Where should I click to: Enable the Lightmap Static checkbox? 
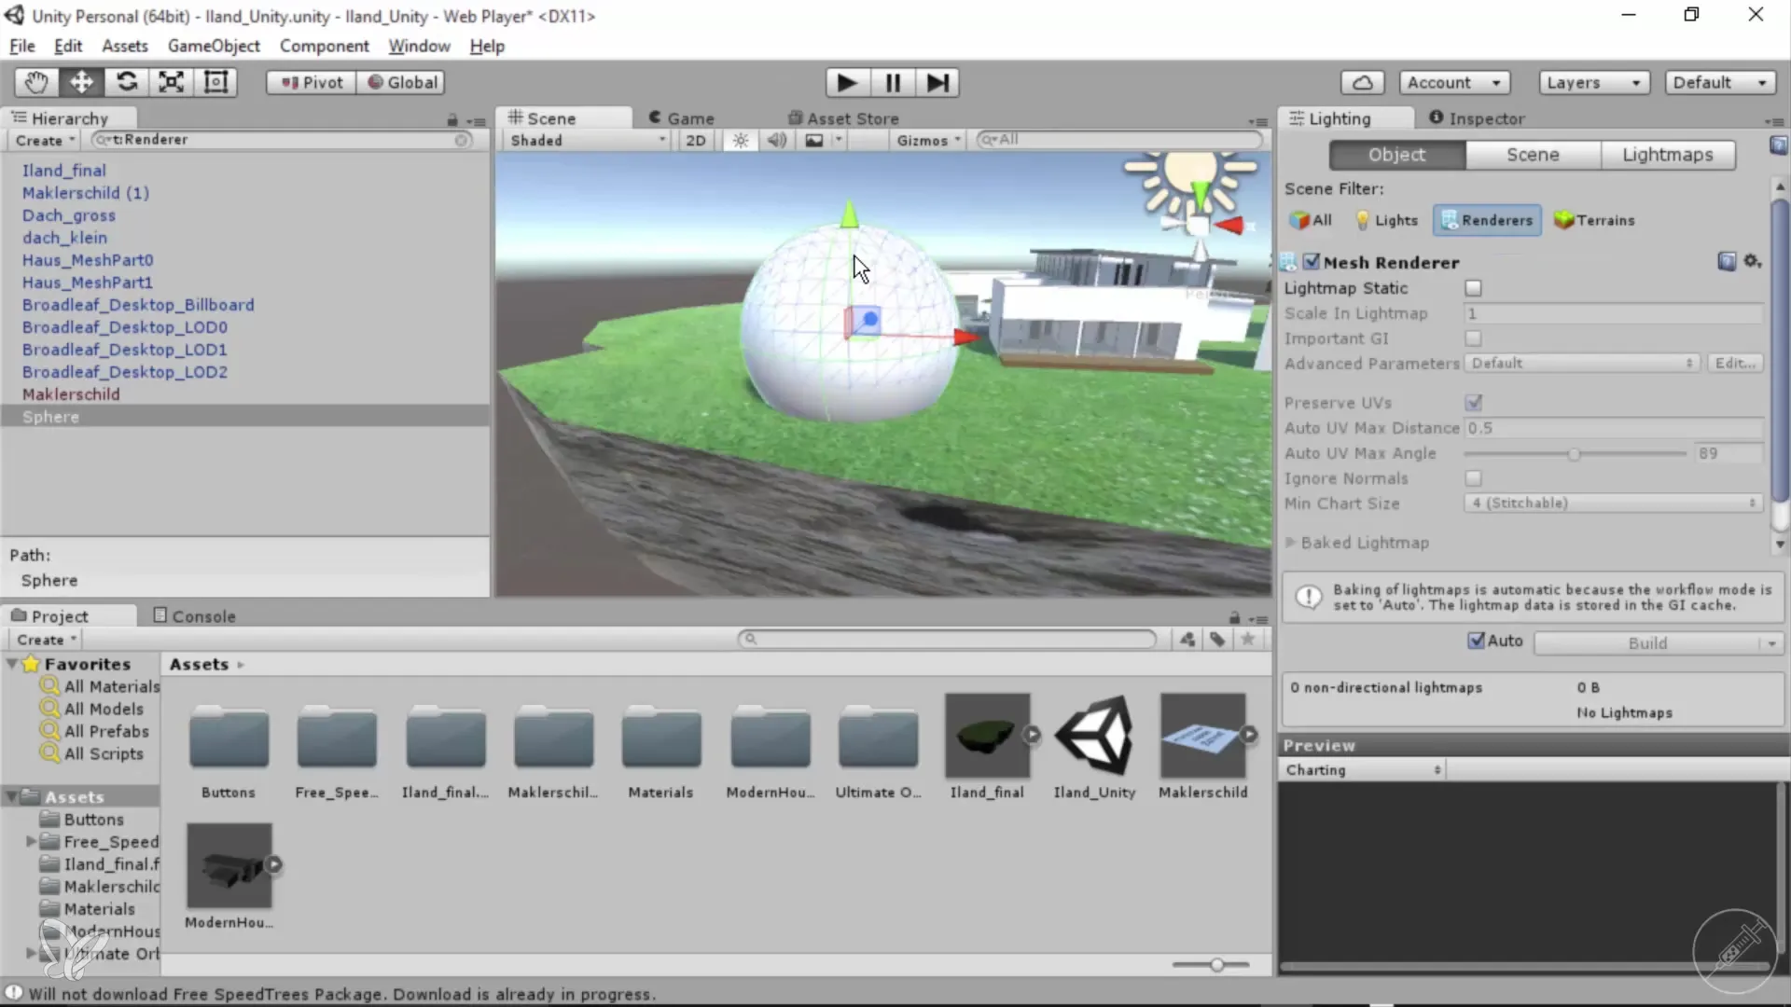point(1473,288)
